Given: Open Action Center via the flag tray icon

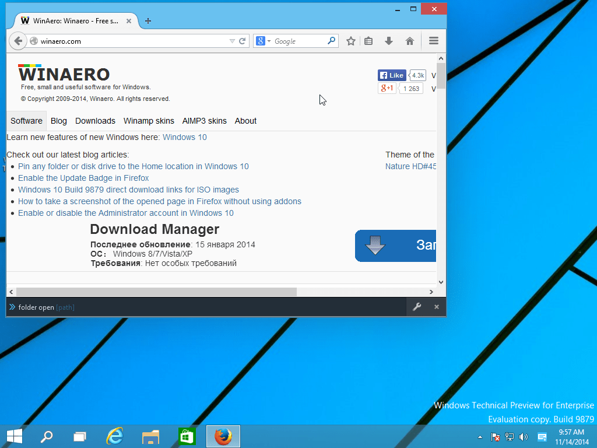Looking at the screenshot, I should pyautogui.click(x=496, y=436).
